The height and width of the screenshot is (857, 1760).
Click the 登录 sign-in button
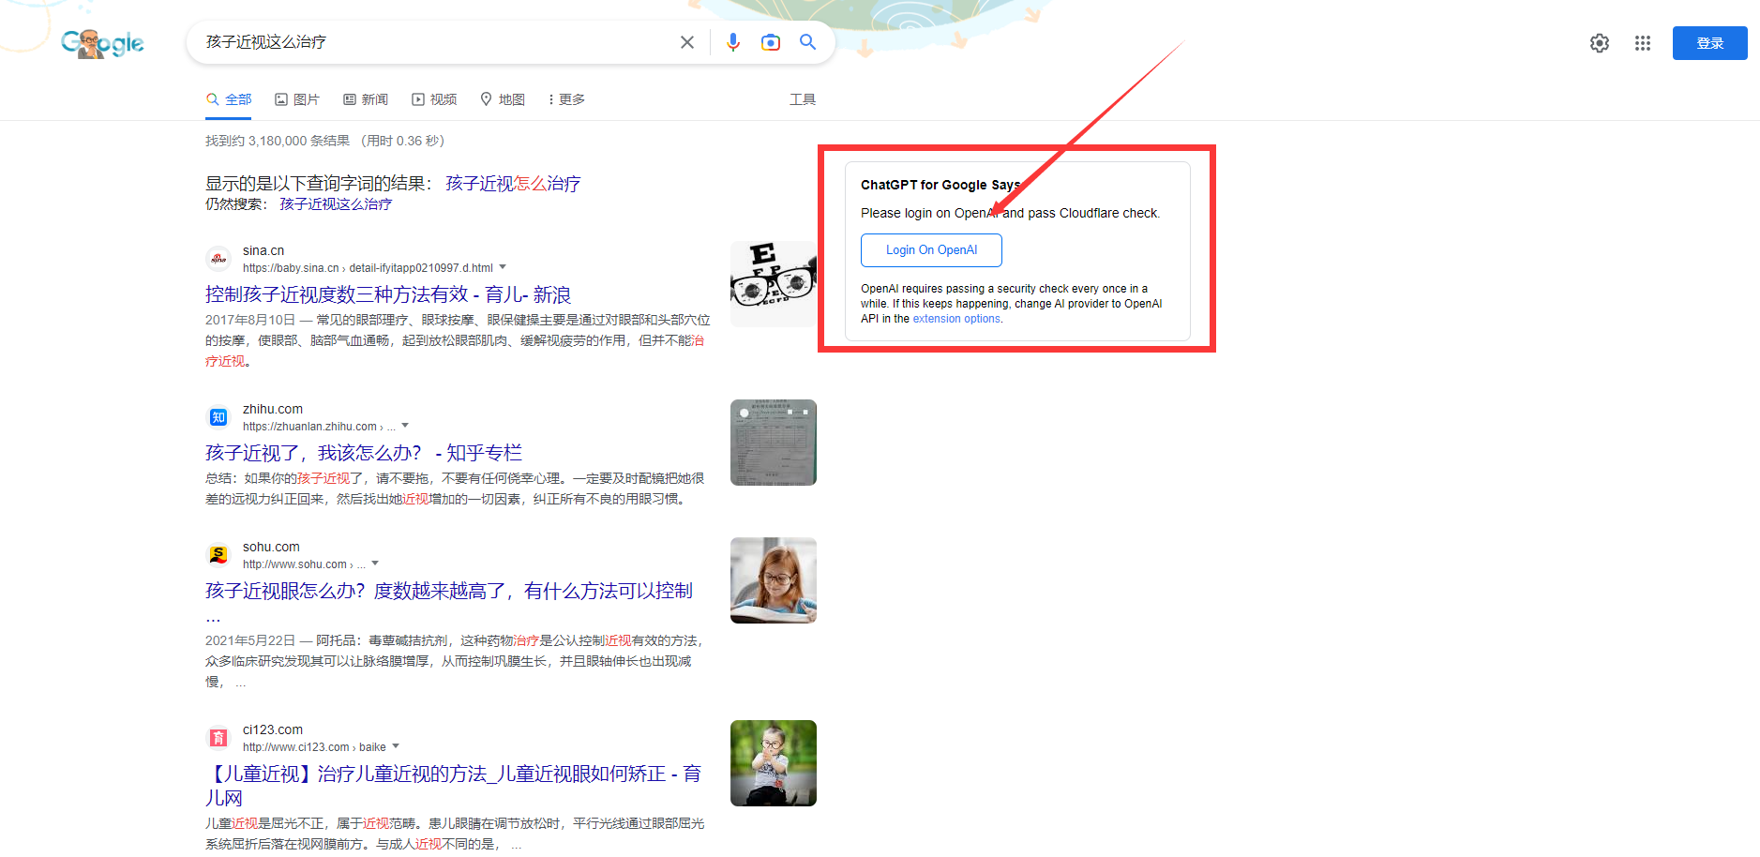point(1710,43)
